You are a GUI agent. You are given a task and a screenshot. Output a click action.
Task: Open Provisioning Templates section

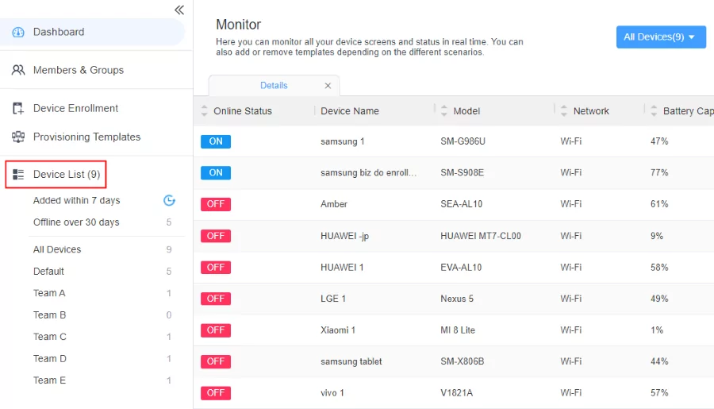tap(87, 137)
